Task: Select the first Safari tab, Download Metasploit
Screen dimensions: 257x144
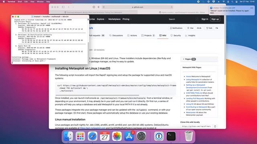Action: [x=93, y=12]
